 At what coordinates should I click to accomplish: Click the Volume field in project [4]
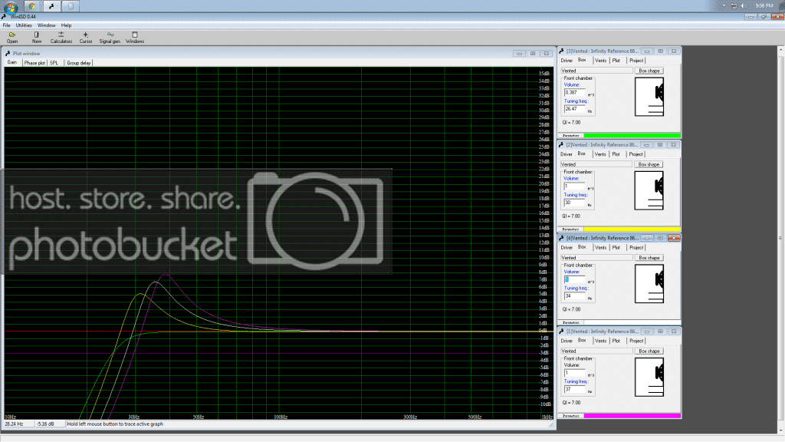574,279
